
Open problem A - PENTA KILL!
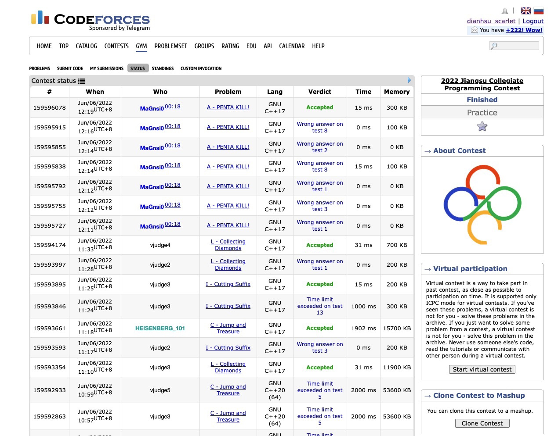(228, 107)
